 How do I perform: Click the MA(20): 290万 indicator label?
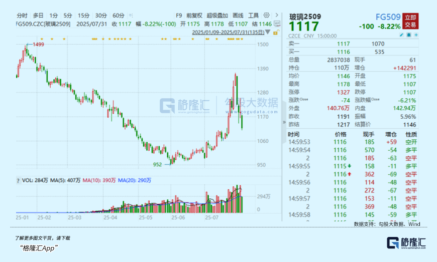134,180
